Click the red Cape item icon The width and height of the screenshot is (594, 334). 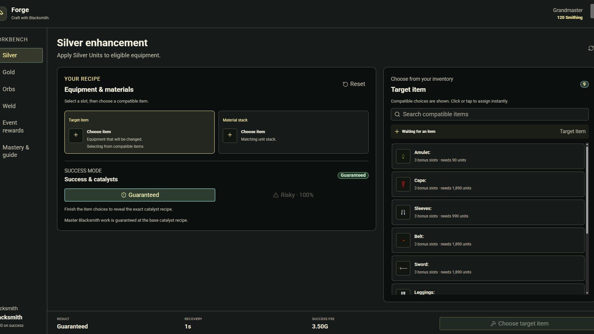click(x=403, y=184)
